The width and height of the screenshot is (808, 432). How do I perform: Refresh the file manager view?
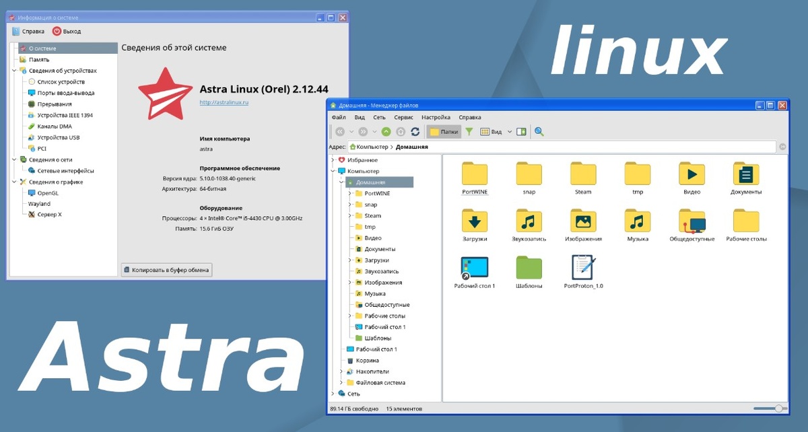point(415,132)
